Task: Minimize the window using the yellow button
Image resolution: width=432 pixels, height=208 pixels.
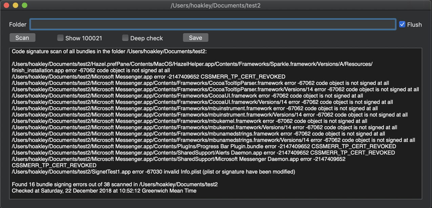Action: (x=15, y=5)
